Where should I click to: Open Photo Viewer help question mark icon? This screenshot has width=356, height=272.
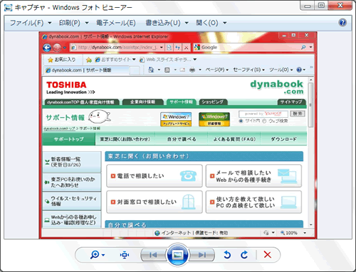(x=342, y=23)
